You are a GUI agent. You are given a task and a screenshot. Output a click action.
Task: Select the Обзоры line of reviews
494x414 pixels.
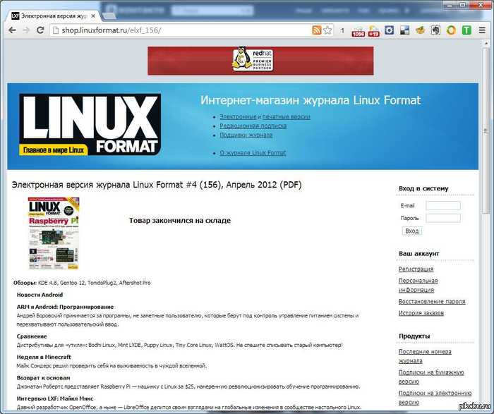[82, 283]
